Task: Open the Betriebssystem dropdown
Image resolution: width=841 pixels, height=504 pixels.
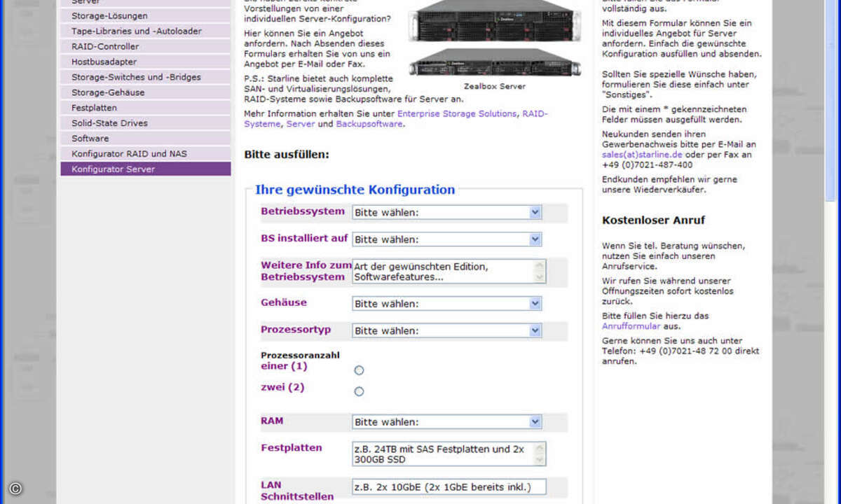Action: (x=446, y=213)
